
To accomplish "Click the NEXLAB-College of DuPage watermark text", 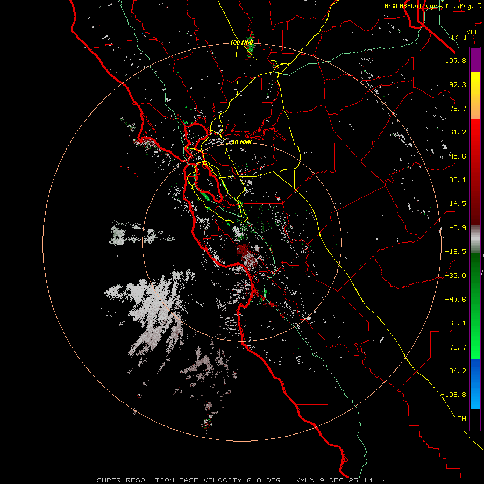I will pos(432,6).
